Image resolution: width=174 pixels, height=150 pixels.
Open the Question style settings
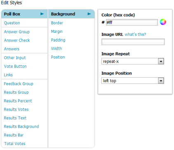(12, 23)
